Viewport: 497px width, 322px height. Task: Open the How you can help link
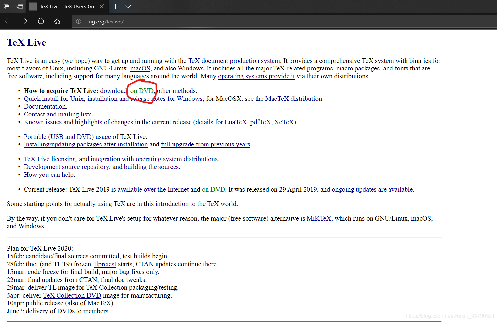click(x=49, y=175)
